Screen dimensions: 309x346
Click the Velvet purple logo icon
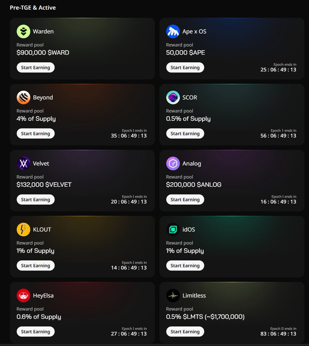[x=23, y=163]
